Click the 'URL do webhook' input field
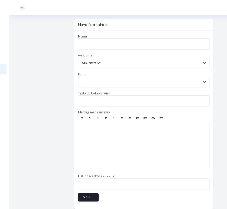The height and width of the screenshot is (209, 227). coord(144,184)
